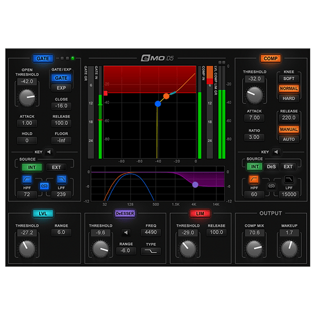This screenshot has width=315, height=315.
Task: Click the Comp key listen speaker icon
Action: click(x=276, y=152)
